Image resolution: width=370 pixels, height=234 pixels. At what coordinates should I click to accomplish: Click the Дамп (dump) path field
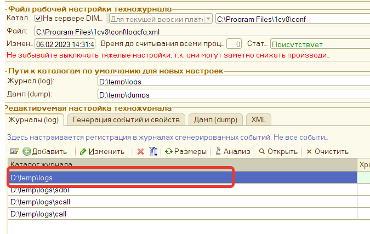230,94
